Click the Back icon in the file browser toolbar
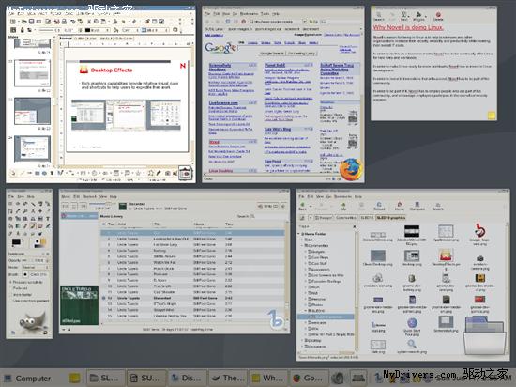The image size is (516, 387). point(302,207)
